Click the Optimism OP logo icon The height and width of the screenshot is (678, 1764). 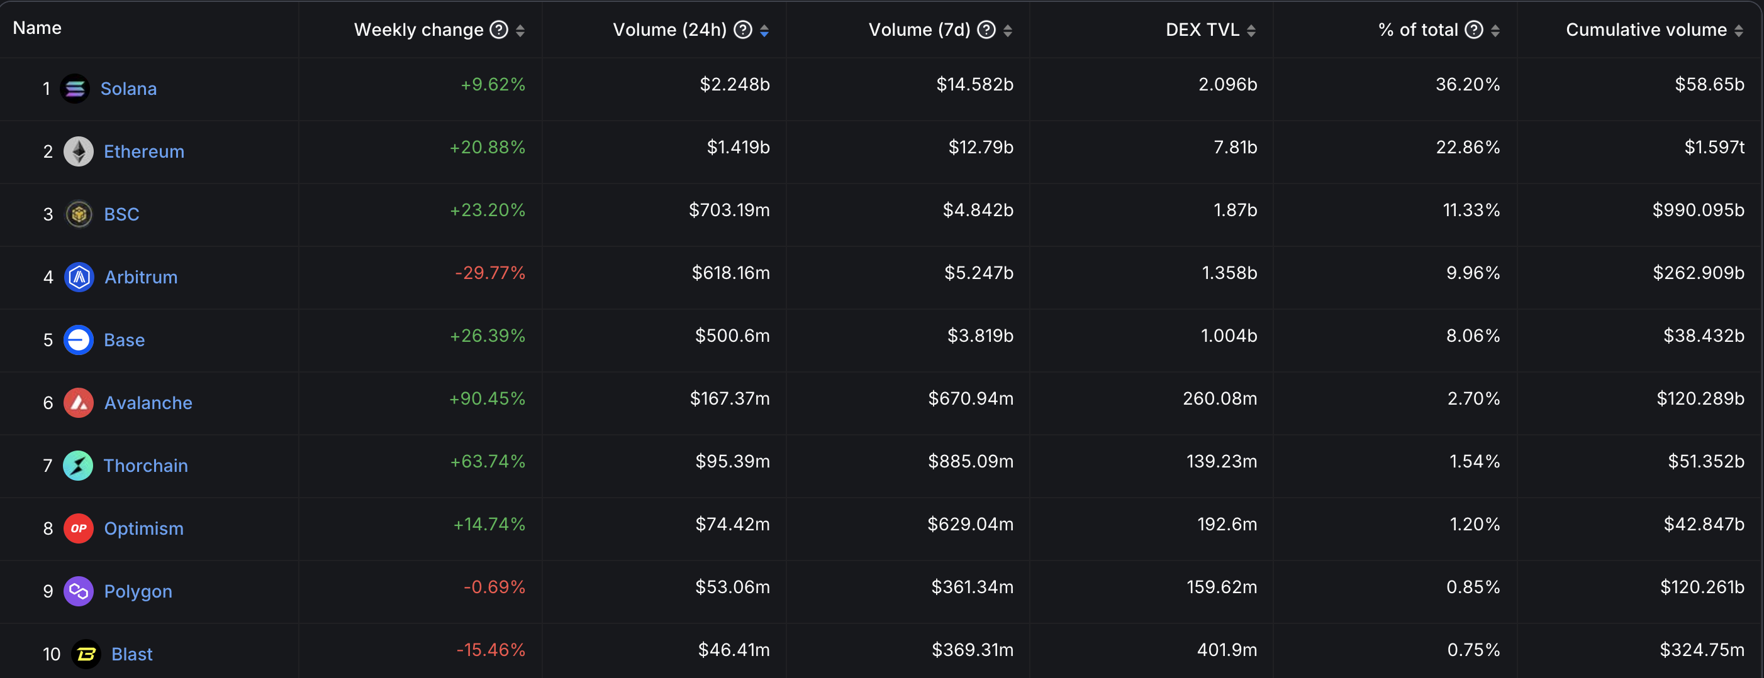[79, 529]
